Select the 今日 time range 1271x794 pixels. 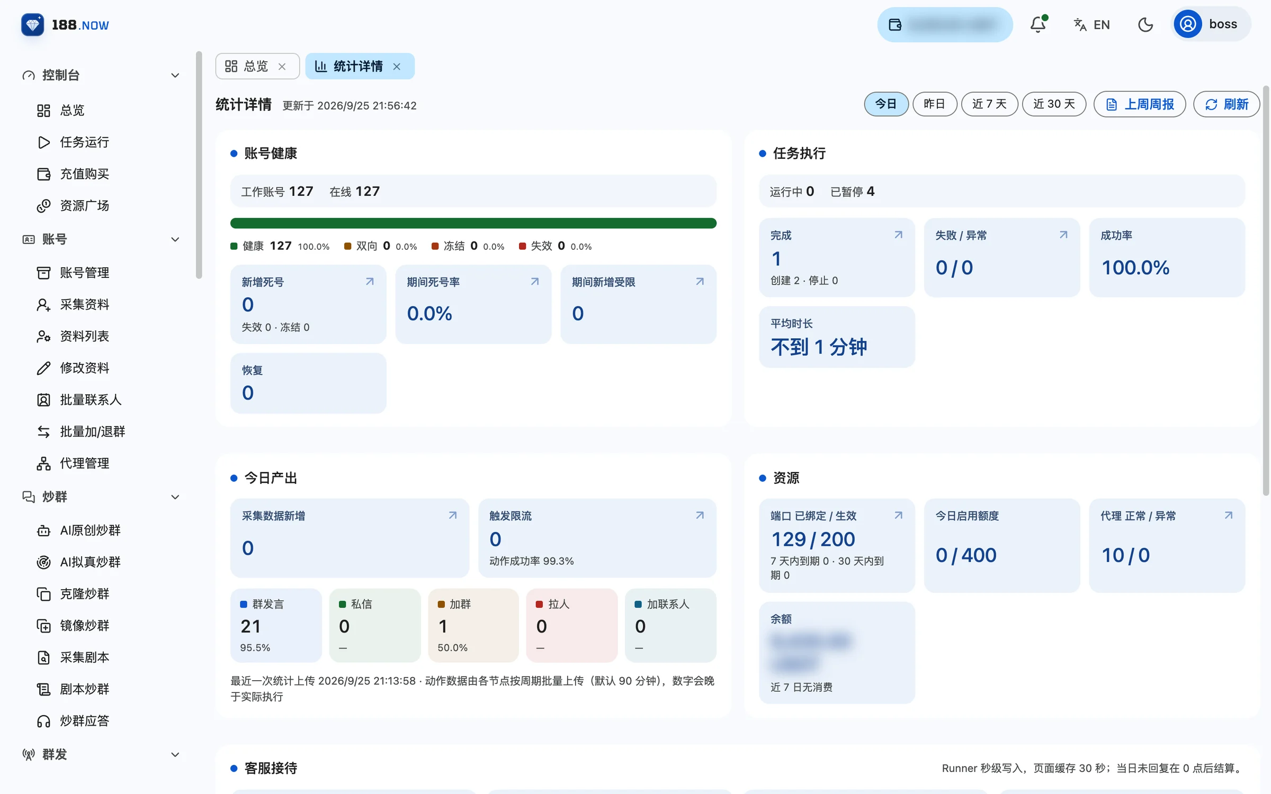[886, 104]
